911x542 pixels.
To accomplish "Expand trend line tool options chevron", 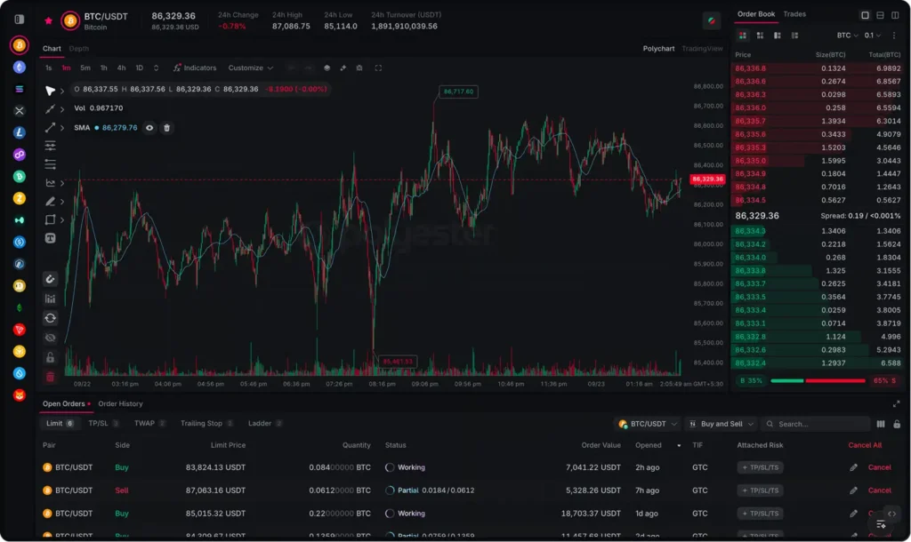I will point(62,109).
